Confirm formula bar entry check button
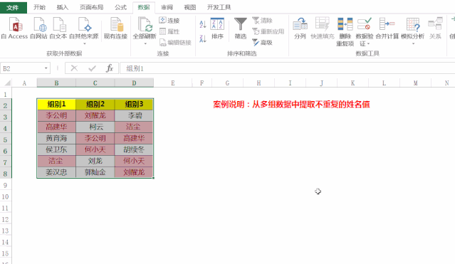Viewport: 455px width, 264px height. (x=93, y=68)
